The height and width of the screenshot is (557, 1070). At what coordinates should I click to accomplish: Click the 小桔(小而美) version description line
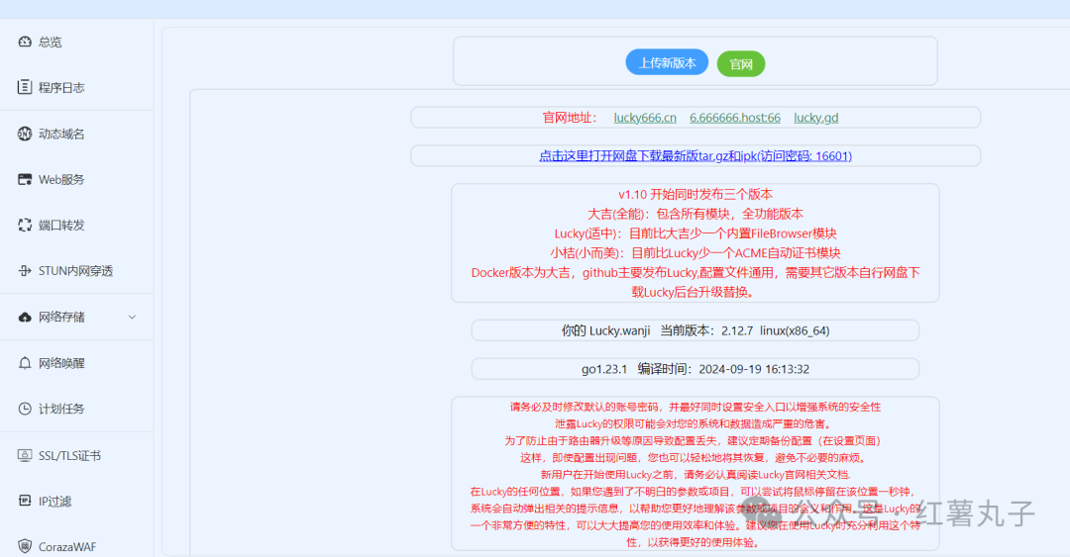click(695, 253)
